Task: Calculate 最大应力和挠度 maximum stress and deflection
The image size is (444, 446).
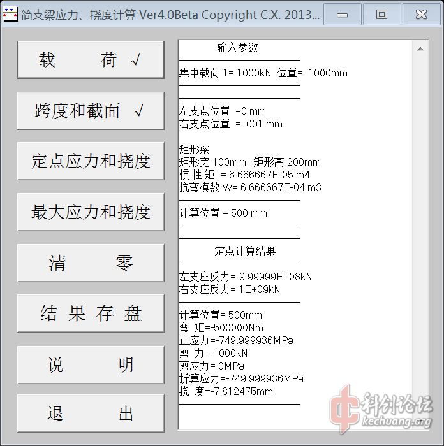Action: (x=90, y=212)
